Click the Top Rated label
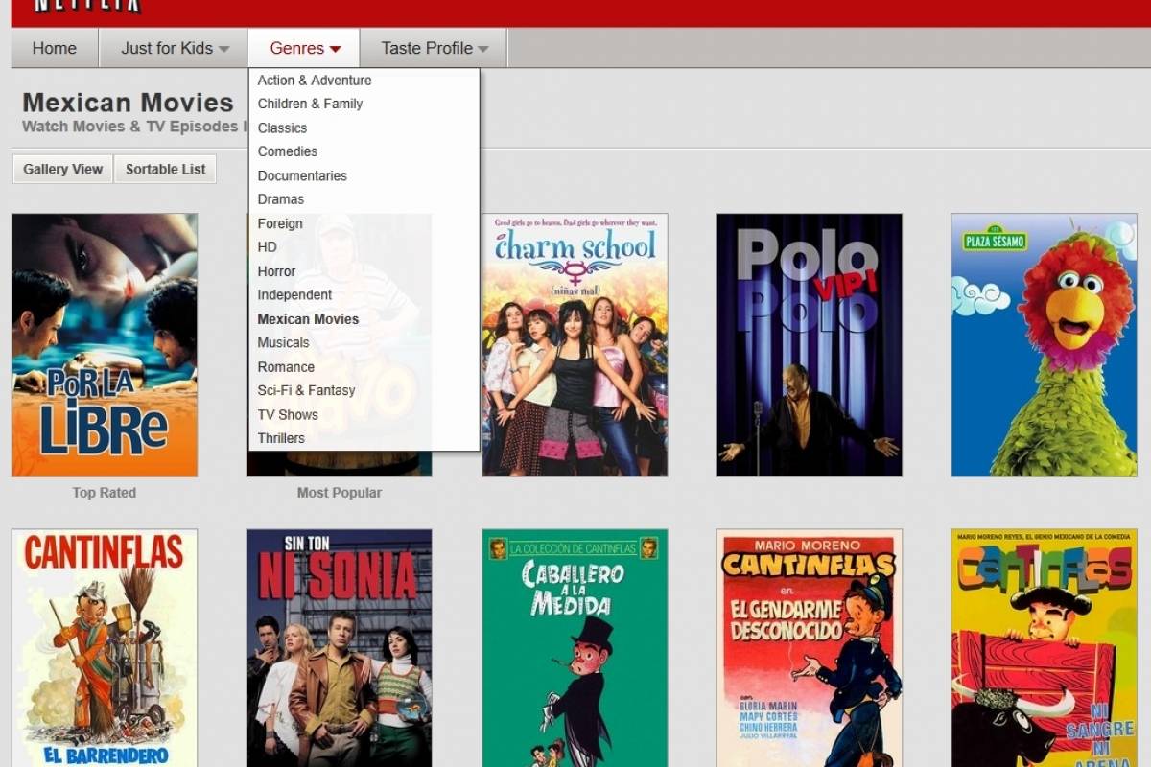 pos(105,493)
